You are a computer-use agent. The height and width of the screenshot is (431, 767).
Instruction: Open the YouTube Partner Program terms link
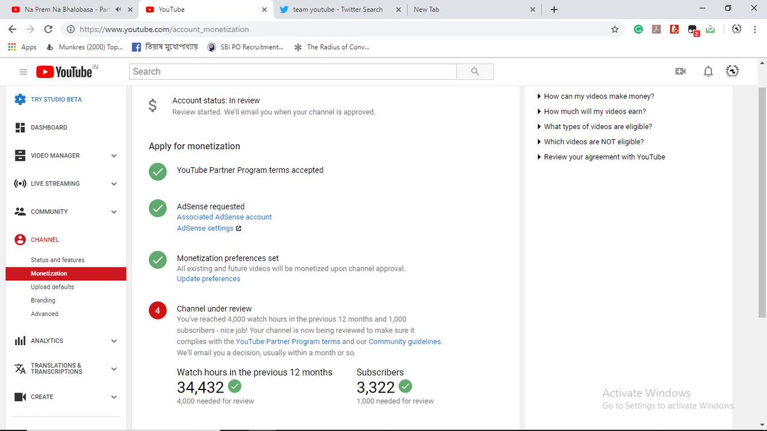(288, 342)
